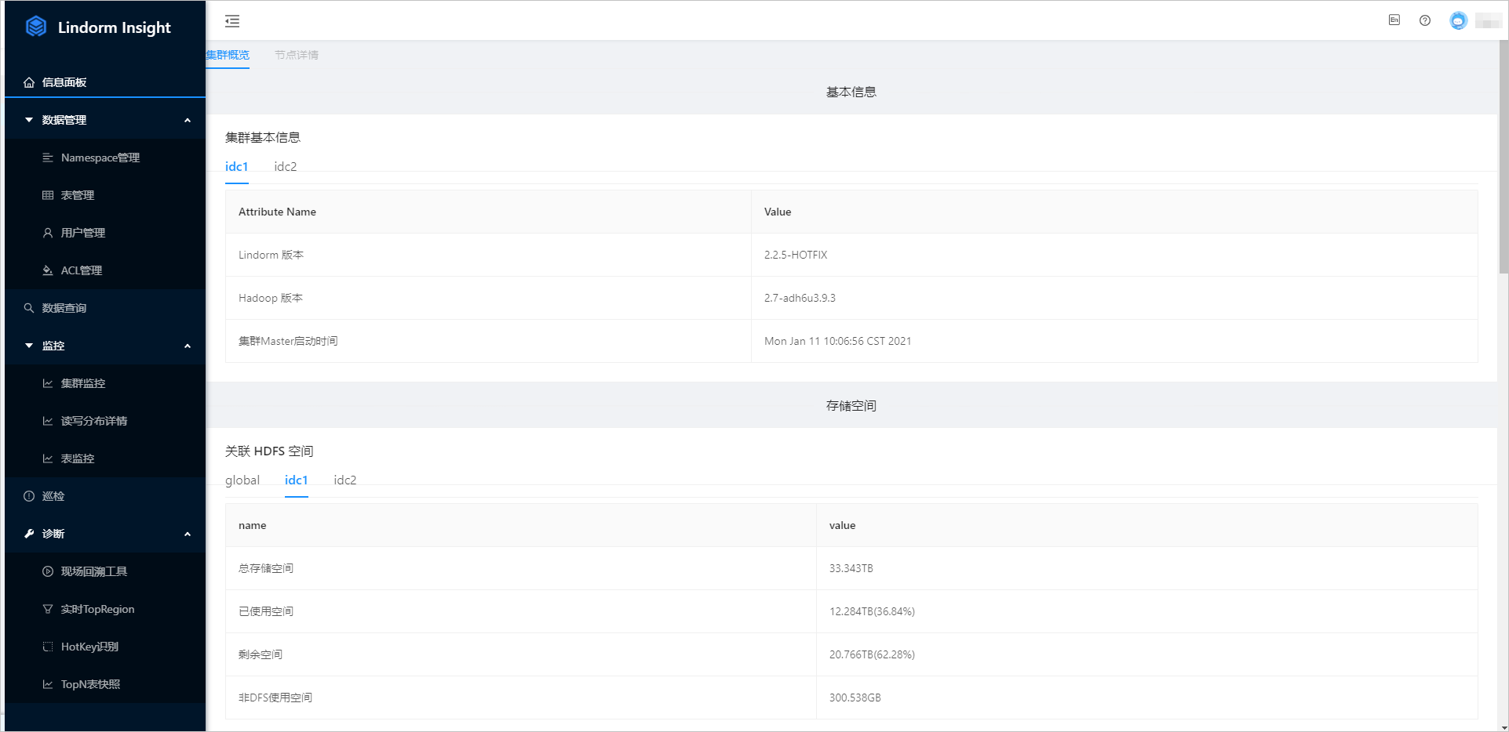Click the 已使用空间 value 12.284TB(36.84%)
The width and height of the screenshot is (1509, 732).
click(872, 611)
